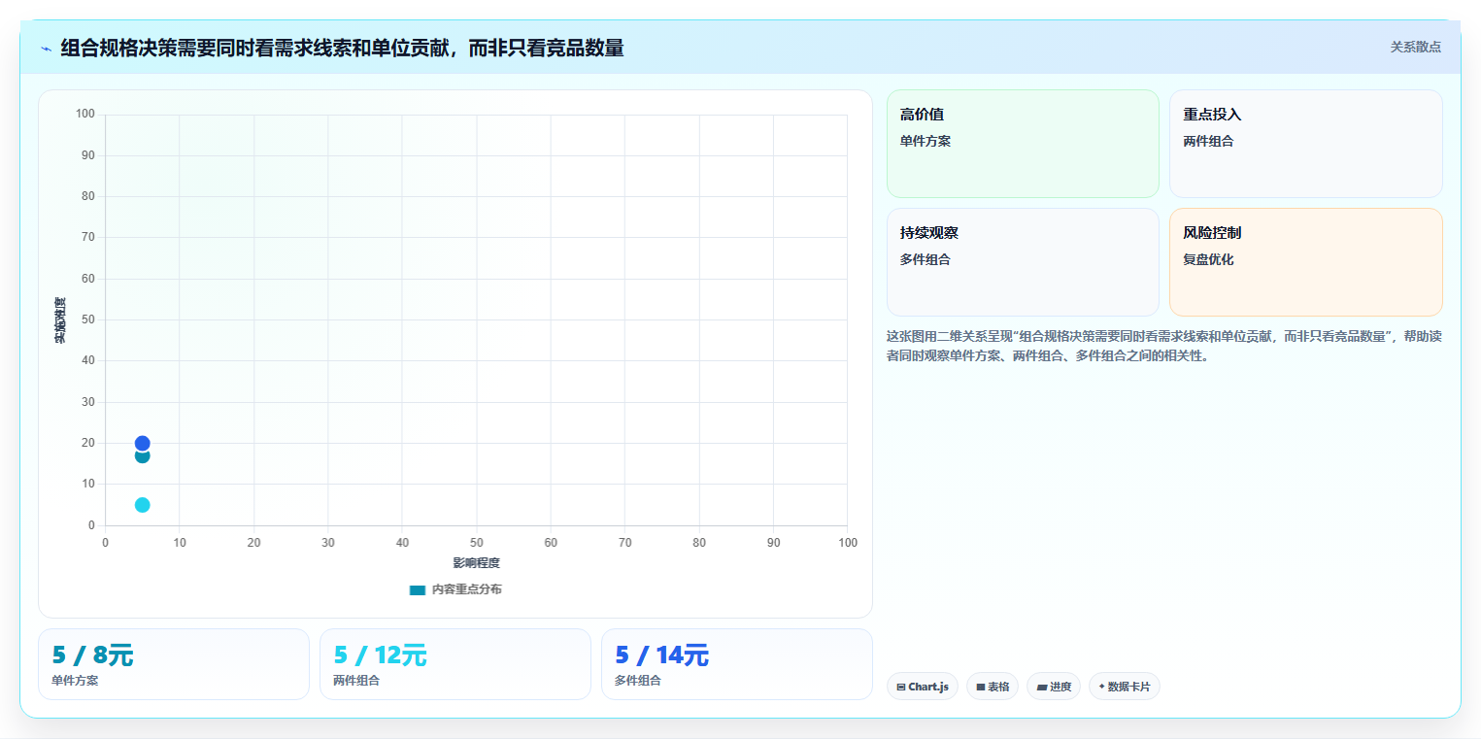Select the Chart.js tag chip
This screenshot has width=1481, height=739.
click(923, 687)
